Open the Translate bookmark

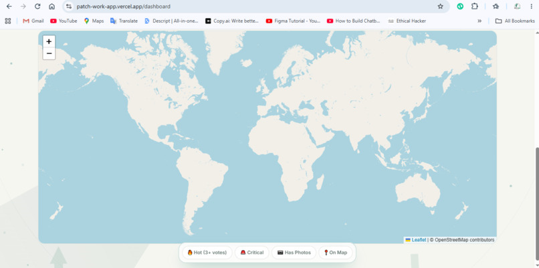pos(124,21)
